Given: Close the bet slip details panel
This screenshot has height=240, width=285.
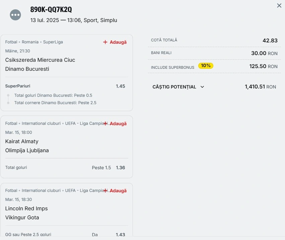Looking at the screenshot, I should point(279,6).
